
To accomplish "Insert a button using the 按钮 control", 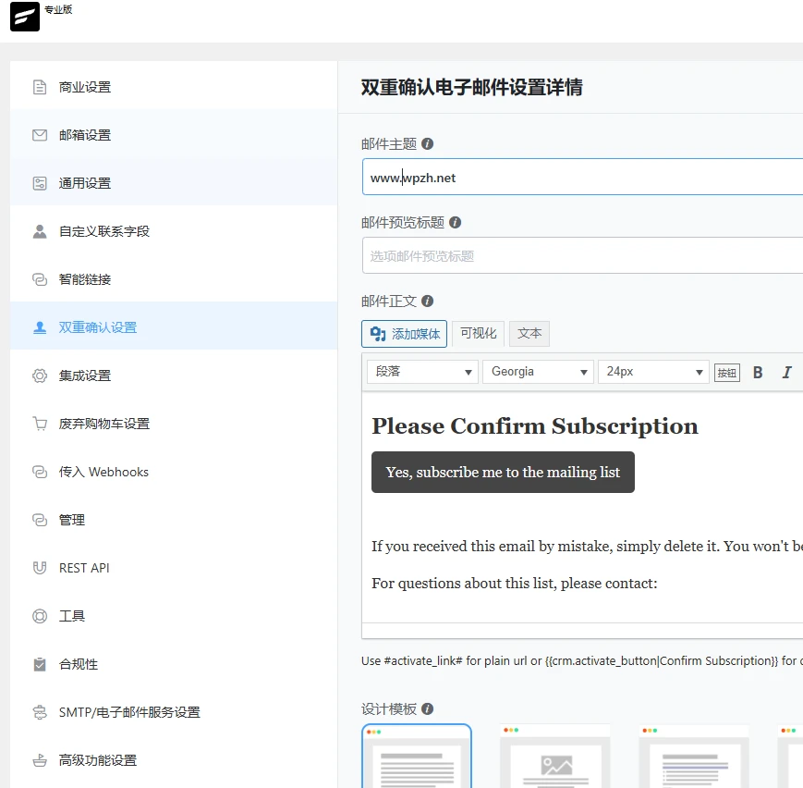I will [726, 371].
